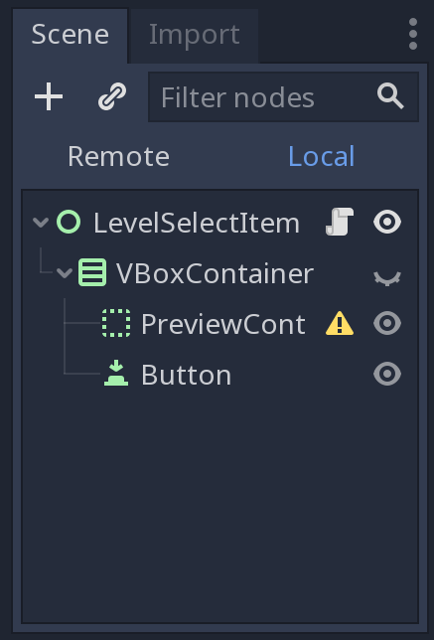The image size is (434, 640).
Task: Click the Button node type icon
Action: tap(116, 374)
